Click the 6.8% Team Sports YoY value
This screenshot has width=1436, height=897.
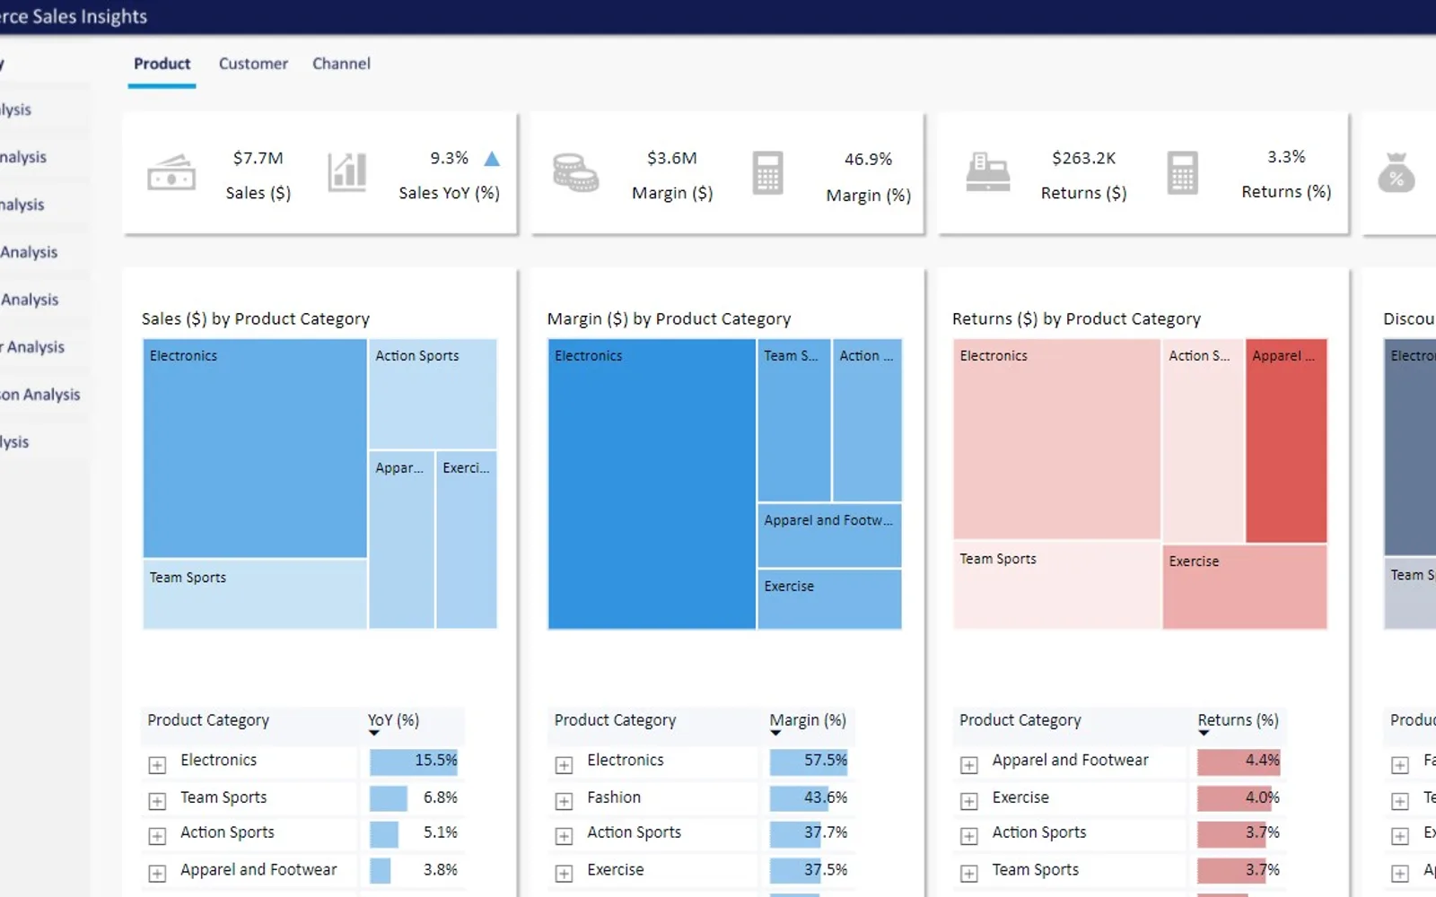pos(441,797)
